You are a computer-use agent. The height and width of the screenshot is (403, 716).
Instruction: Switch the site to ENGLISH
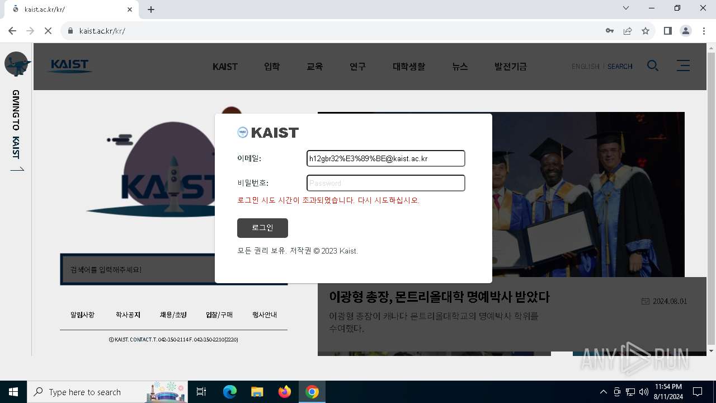coord(586,67)
